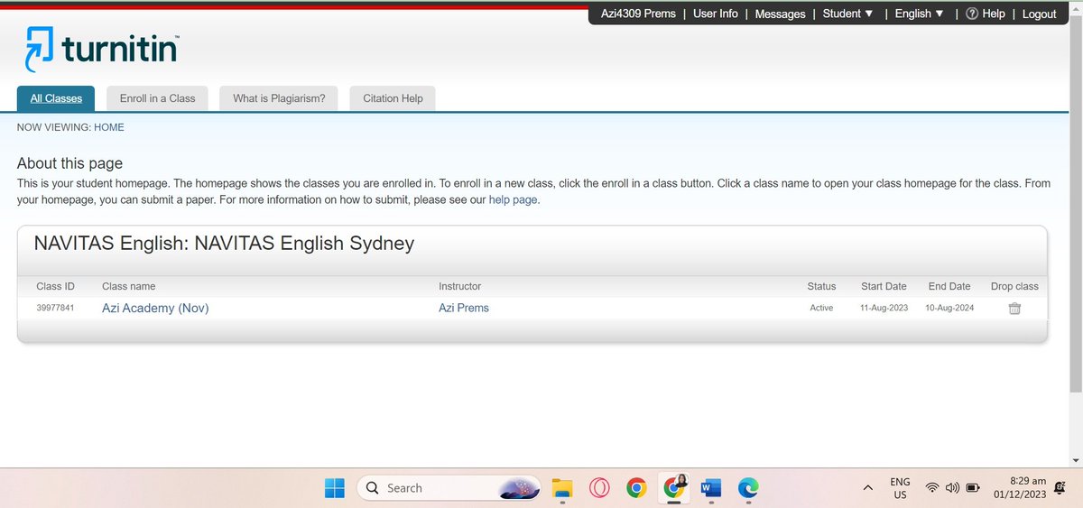The height and width of the screenshot is (508, 1083).
Task: Click the Class ID column header
Action: 55,286
